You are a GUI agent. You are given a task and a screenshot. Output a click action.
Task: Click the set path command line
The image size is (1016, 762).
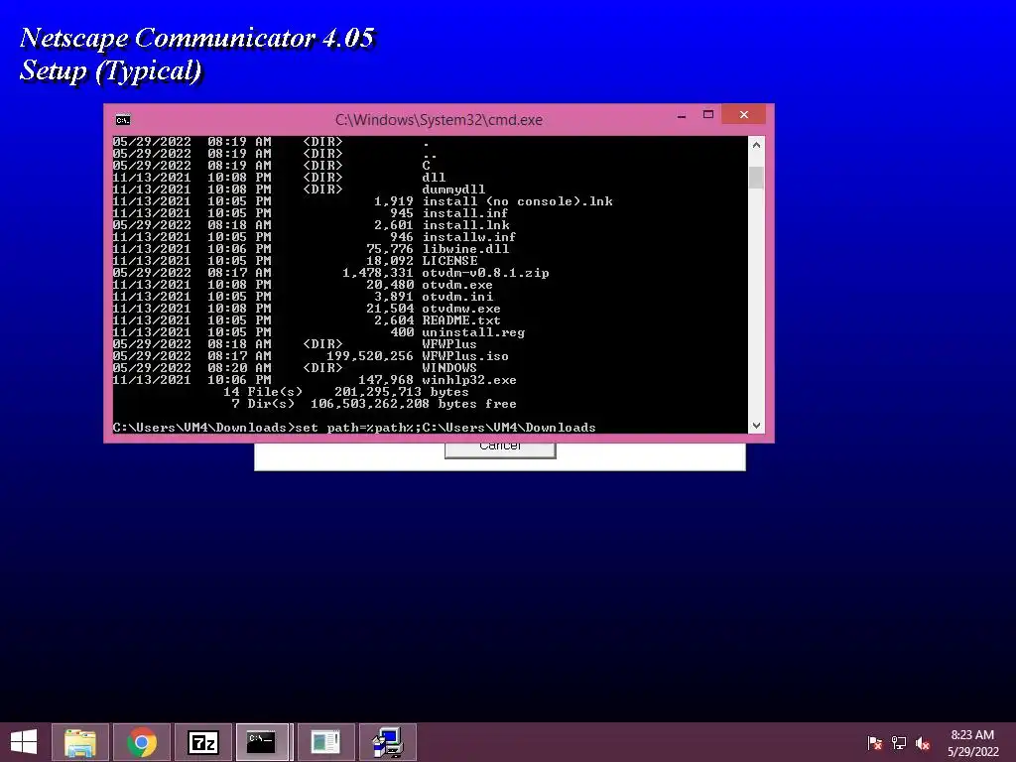[x=354, y=428]
